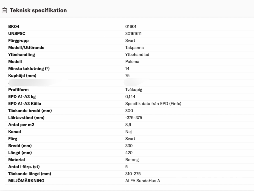Click the Teknisk specifikation heading
This screenshot has height=191, width=254.
pos(38,10)
